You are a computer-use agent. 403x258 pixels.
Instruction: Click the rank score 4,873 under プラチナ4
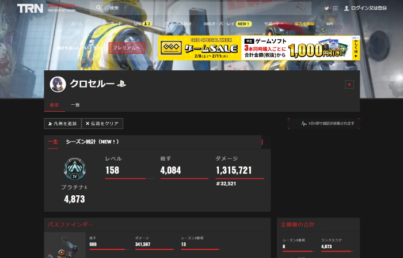(x=74, y=199)
